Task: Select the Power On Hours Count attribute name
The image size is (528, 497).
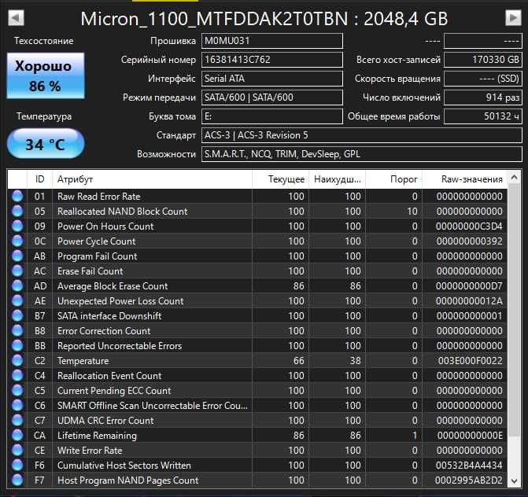Action: [105, 226]
